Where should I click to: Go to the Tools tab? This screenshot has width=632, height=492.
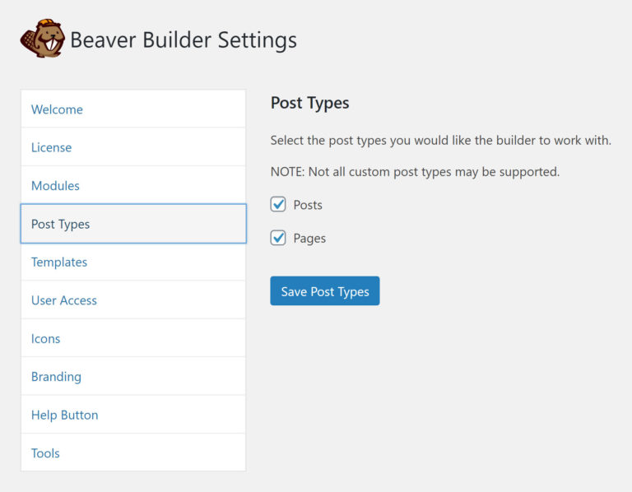tap(133, 453)
